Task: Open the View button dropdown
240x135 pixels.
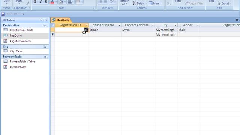Action: pyautogui.click(x=7, y=4)
